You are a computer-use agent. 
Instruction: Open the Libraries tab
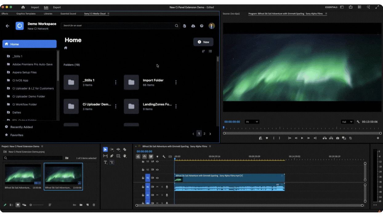(x=48, y=14)
